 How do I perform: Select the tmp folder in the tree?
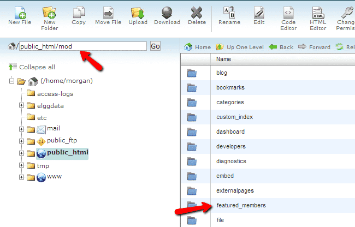(43, 166)
